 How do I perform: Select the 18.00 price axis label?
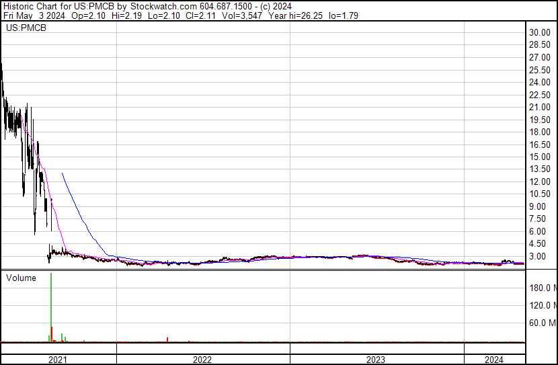click(540, 132)
